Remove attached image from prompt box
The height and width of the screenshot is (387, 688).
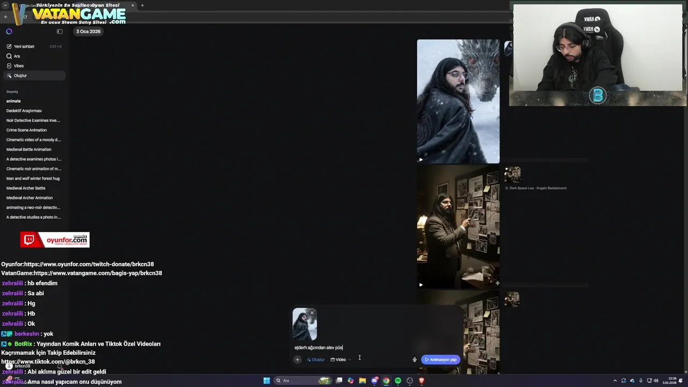[x=312, y=313]
